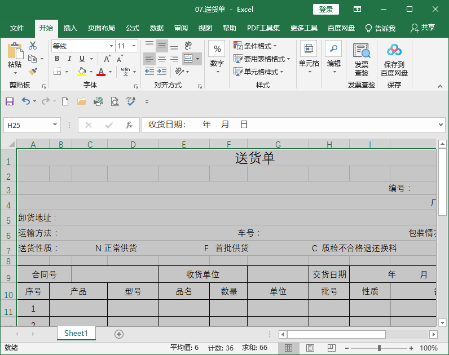
Task: Switch to Page Break Preview icon
Action: click(331, 348)
